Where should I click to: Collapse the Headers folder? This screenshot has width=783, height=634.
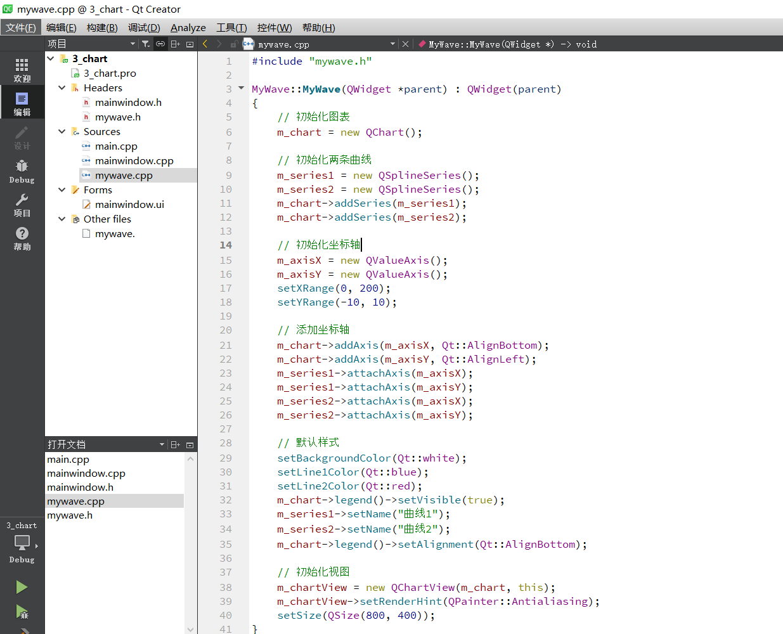click(62, 87)
